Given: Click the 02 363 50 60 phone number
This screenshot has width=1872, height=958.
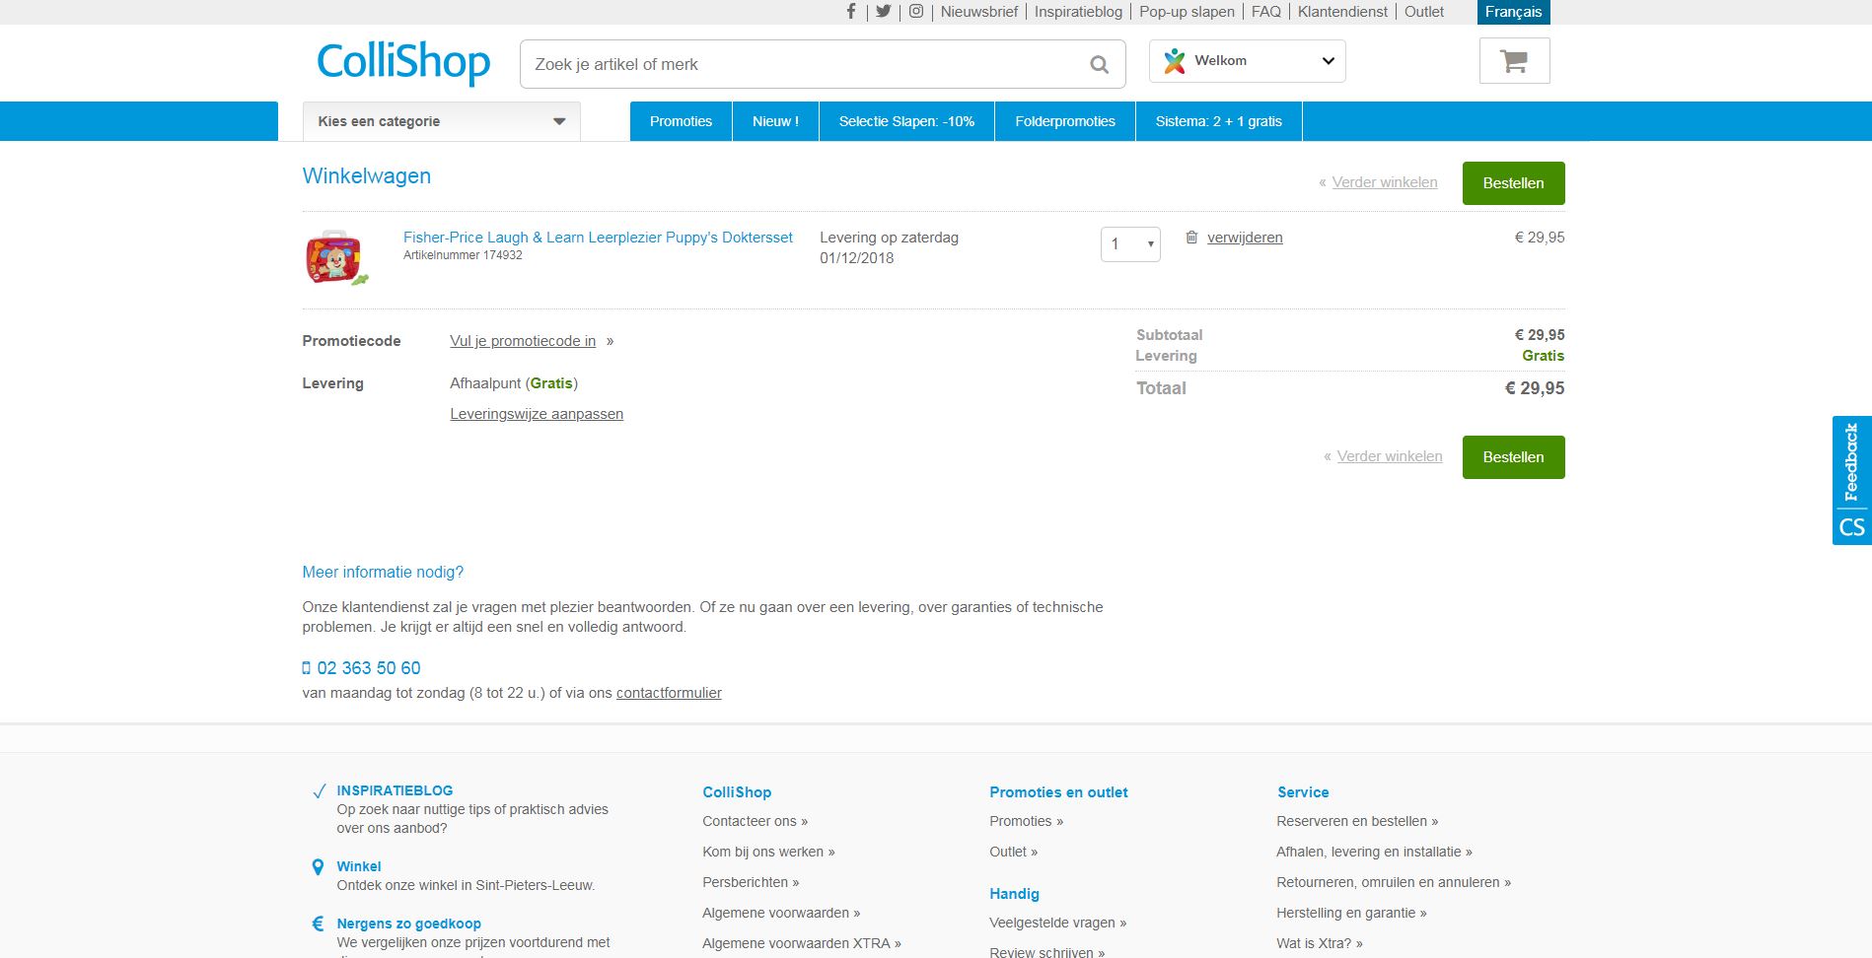Looking at the screenshot, I should tap(369, 668).
